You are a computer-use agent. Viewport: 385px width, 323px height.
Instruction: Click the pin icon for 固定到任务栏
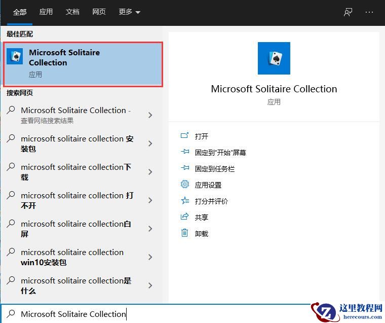(x=184, y=168)
